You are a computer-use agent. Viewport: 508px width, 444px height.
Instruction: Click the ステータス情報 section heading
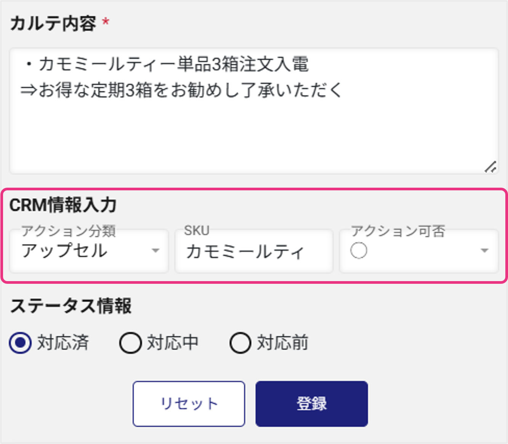[x=71, y=306]
